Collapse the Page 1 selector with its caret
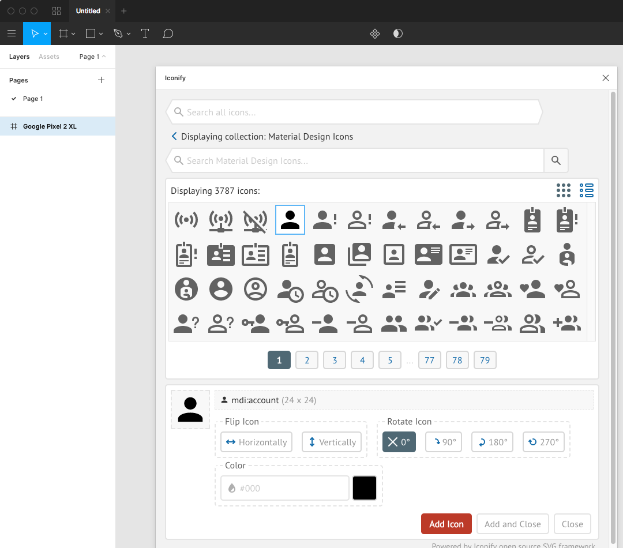Screen dimensions: 623x548 tap(104, 57)
